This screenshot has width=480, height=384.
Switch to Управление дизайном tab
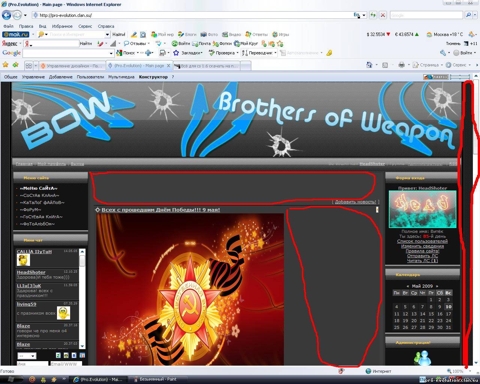[72, 66]
